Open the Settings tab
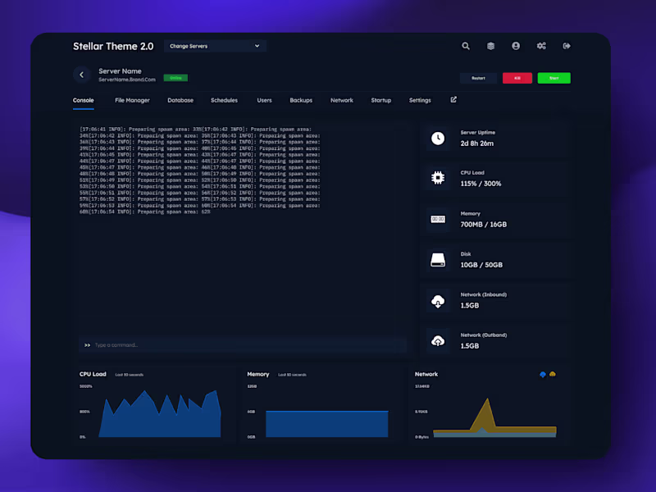This screenshot has height=492, width=656. [420, 100]
